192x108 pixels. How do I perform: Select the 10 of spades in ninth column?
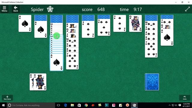[151, 23]
